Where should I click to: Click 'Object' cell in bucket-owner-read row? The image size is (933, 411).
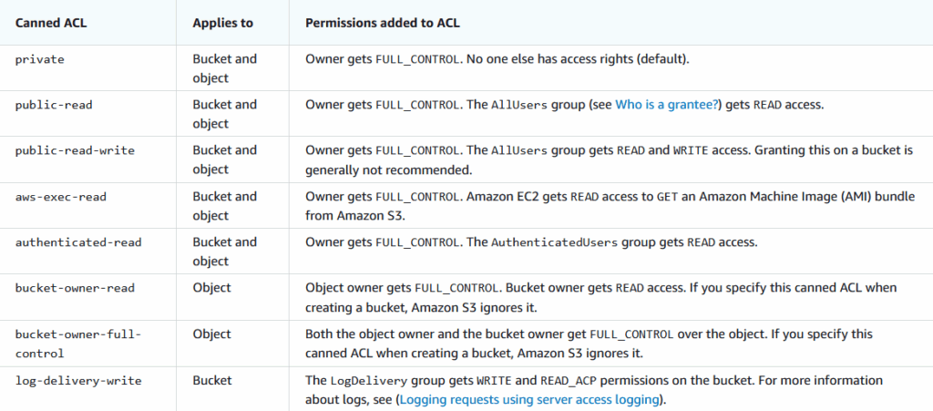[x=211, y=288]
